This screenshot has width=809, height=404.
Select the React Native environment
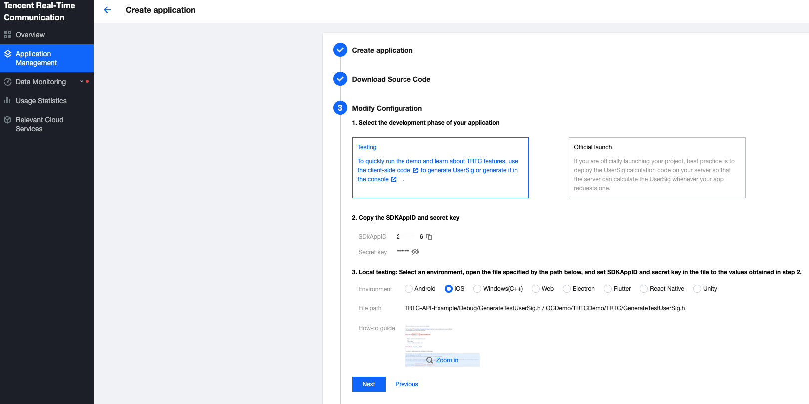pyautogui.click(x=644, y=289)
